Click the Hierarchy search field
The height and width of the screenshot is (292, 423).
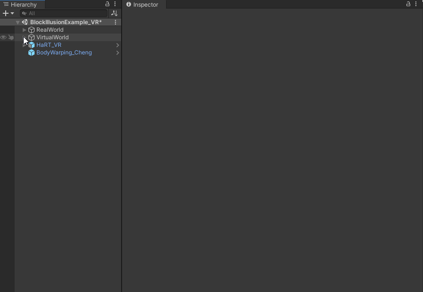click(x=66, y=13)
